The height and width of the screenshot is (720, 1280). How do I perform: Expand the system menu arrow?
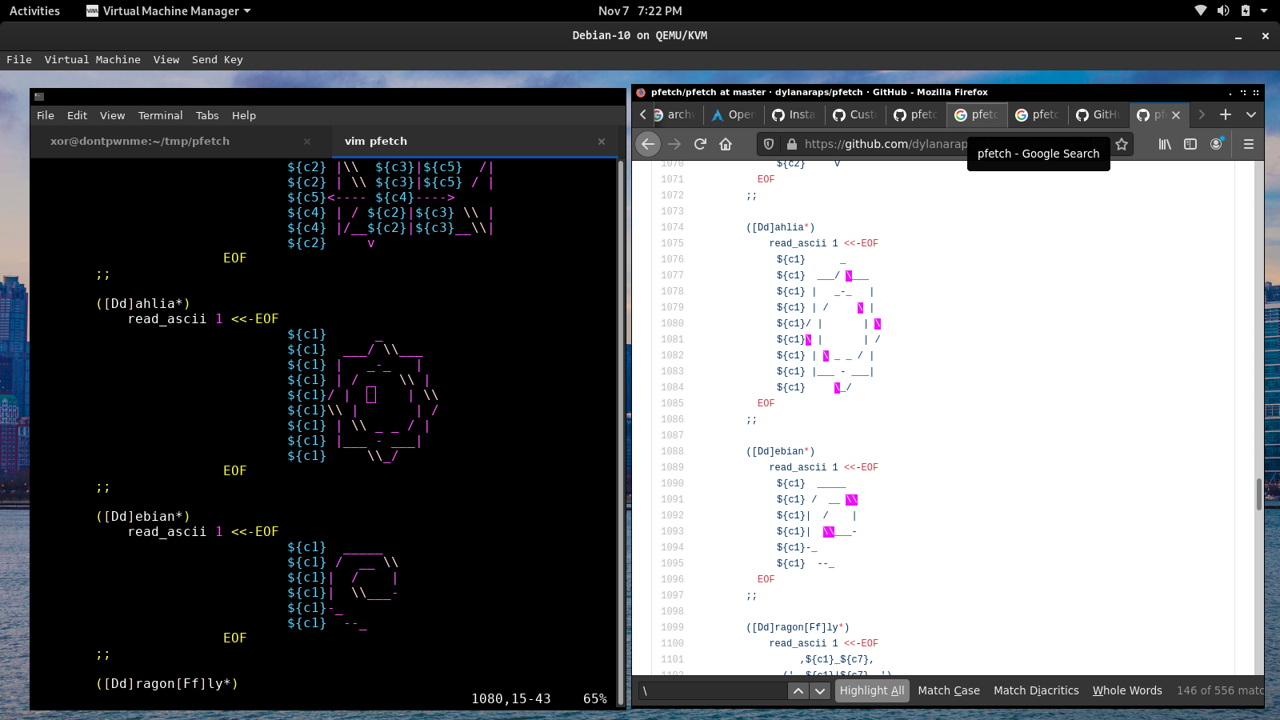pyautogui.click(x=1264, y=10)
